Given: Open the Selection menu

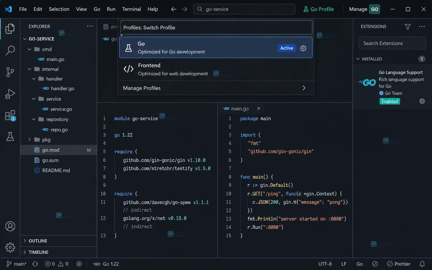Looking at the screenshot, I should click(59, 9).
